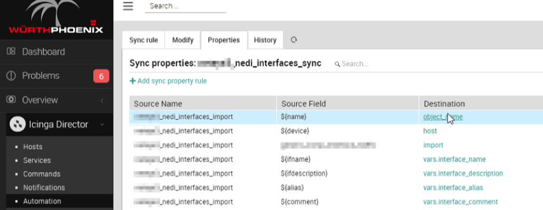
Task: Click the red badge showing 6 problems
Action: 101,76
